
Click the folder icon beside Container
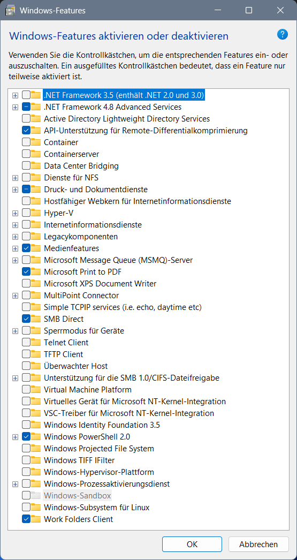point(36,142)
